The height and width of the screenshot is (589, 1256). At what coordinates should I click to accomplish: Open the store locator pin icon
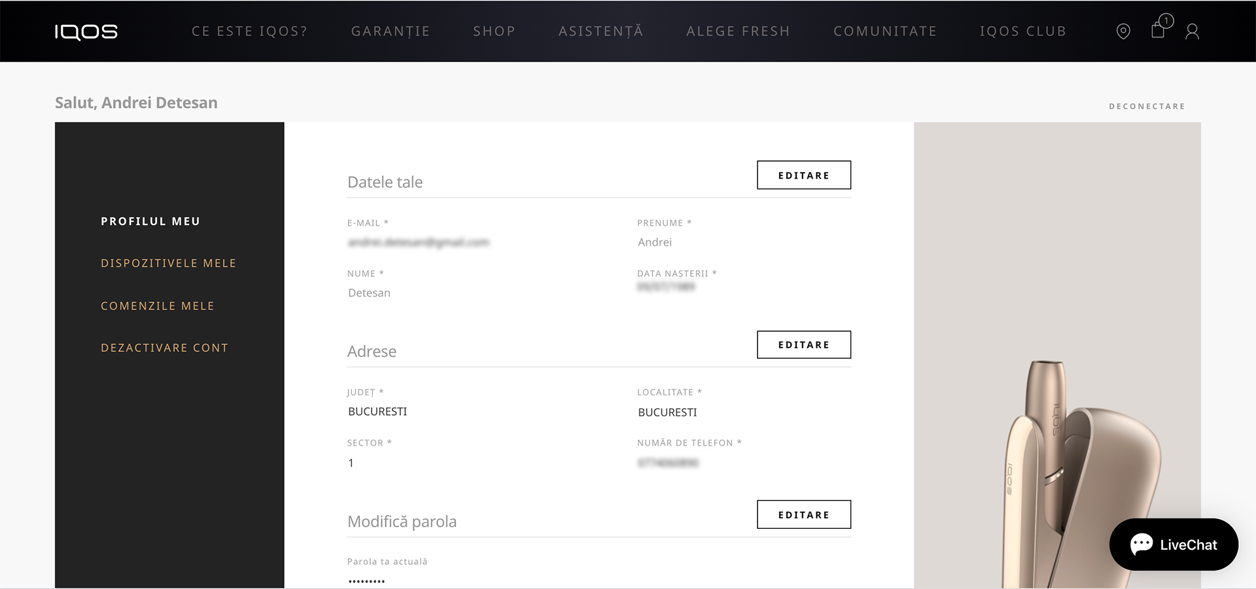[x=1123, y=31]
